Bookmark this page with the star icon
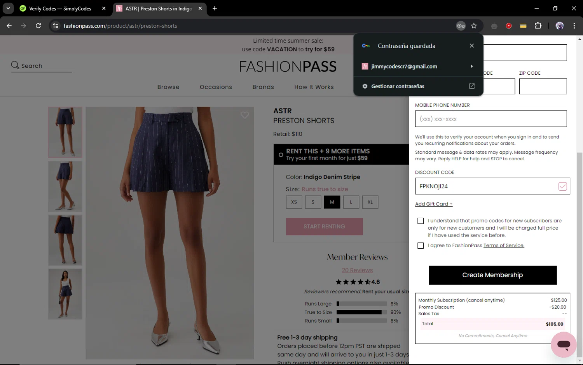The image size is (583, 365). [474, 26]
